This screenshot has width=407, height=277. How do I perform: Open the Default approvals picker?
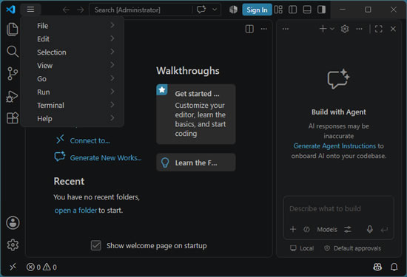click(x=352, y=248)
